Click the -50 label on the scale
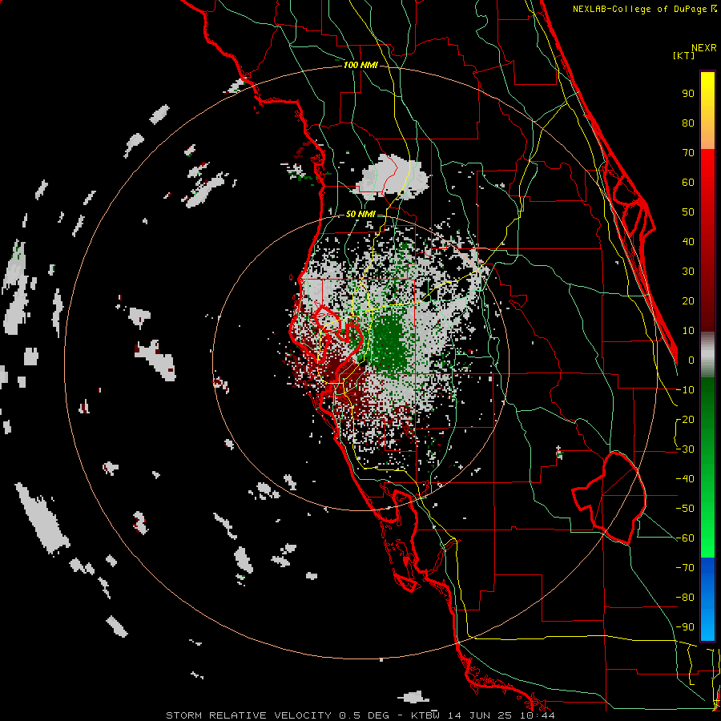Image resolution: width=721 pixels, height=721 pixels. 685,508
